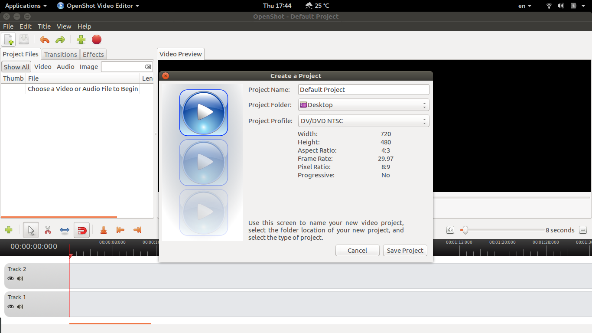This screenshot has width=592, height=333.
Task: Select the Arrow pointer tool
Action: [x=31, y=230]
